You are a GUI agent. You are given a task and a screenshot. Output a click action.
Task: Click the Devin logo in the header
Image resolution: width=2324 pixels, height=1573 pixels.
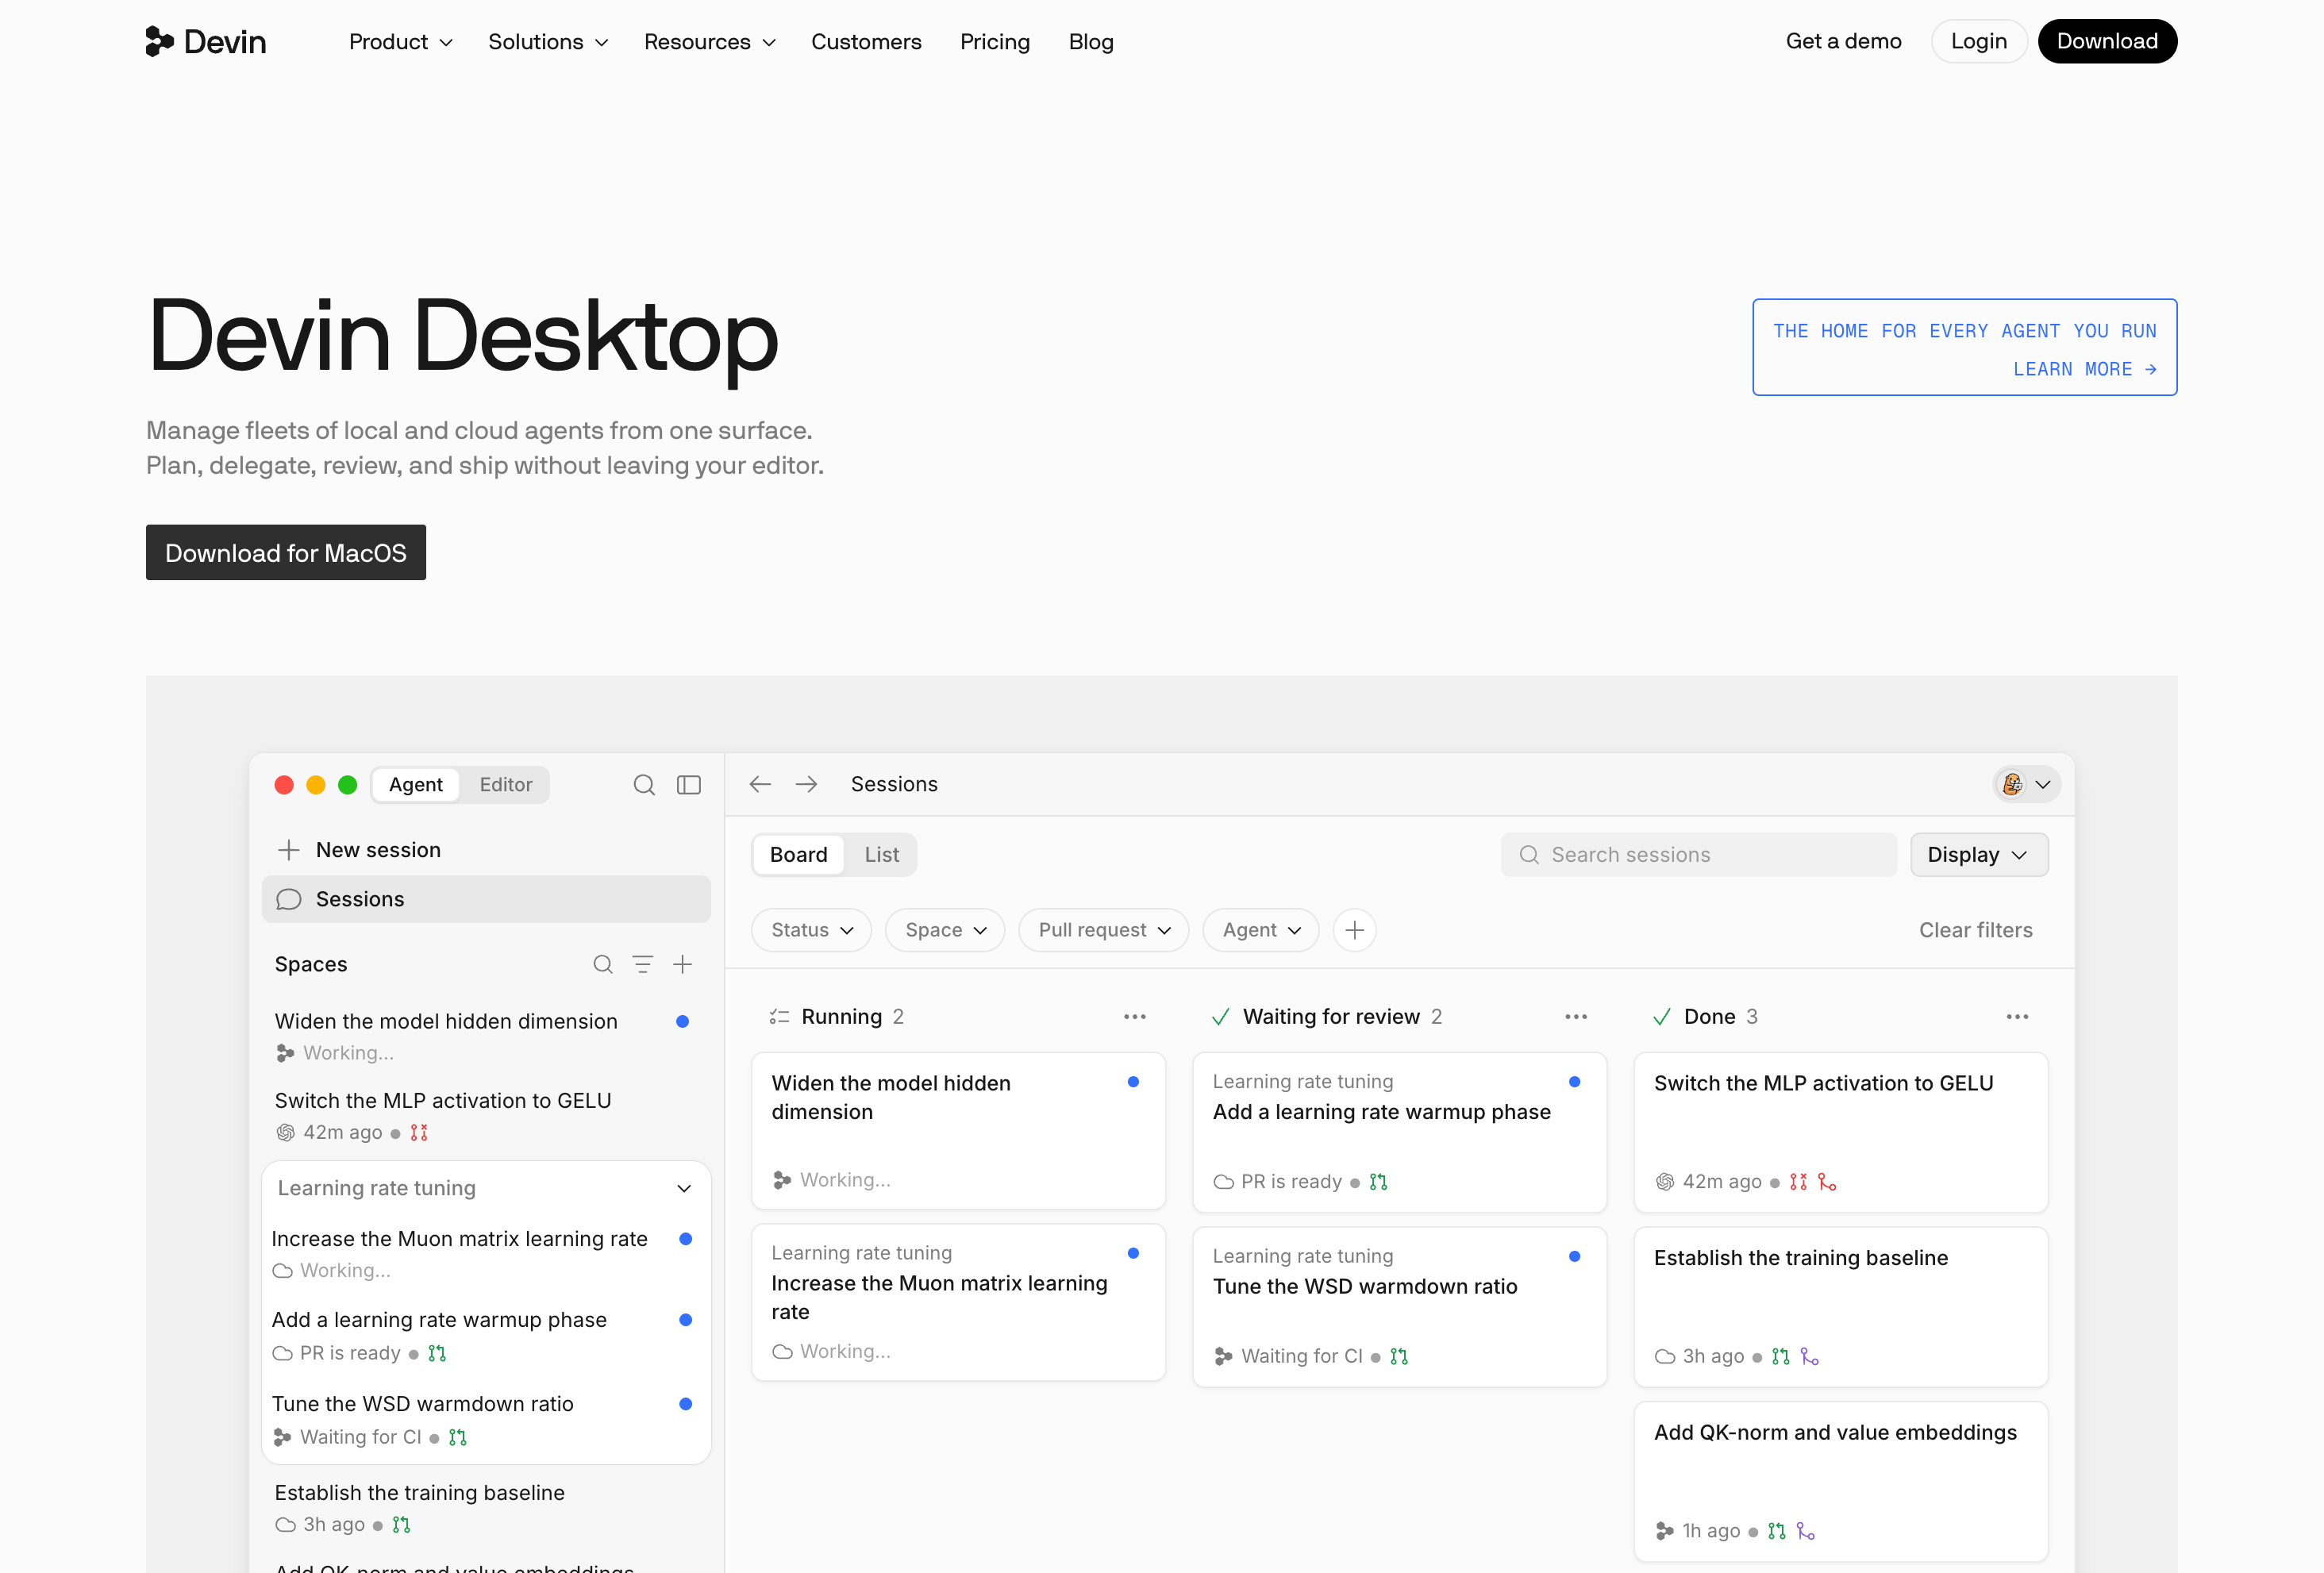[x=206, y=41]
